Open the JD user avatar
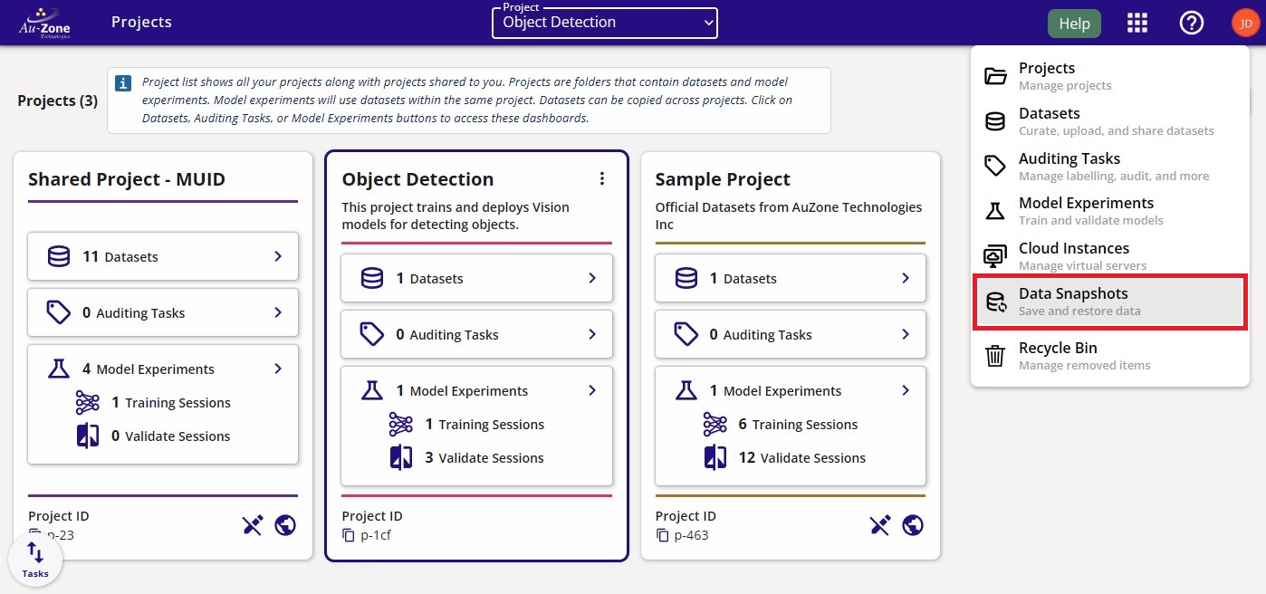1266x594 pixels. 1245,24
